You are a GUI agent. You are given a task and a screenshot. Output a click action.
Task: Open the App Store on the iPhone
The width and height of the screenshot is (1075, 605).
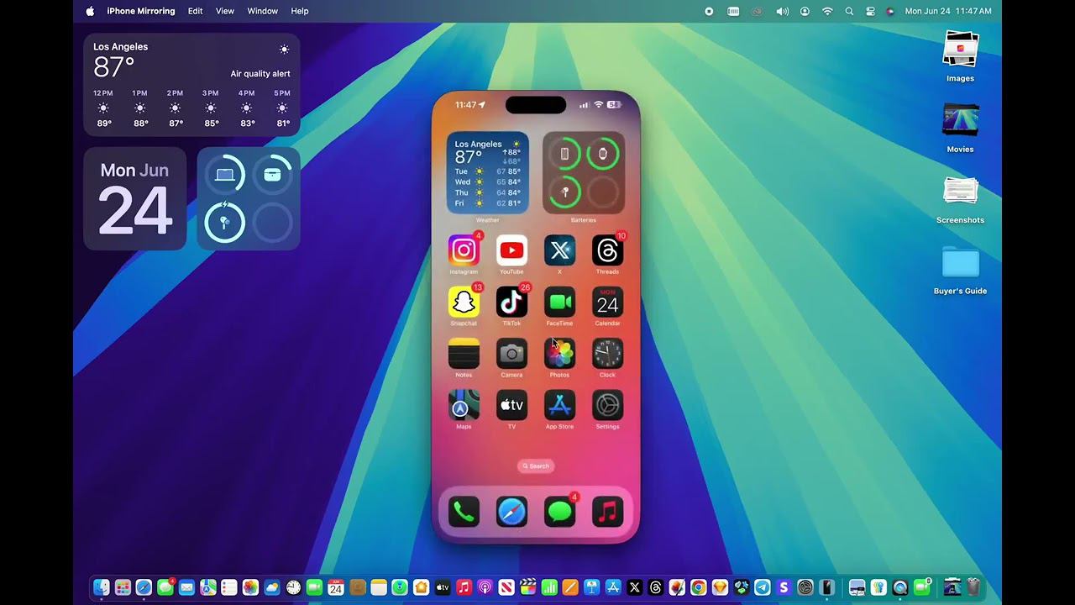pyautogui.click(x=559, y=405)
